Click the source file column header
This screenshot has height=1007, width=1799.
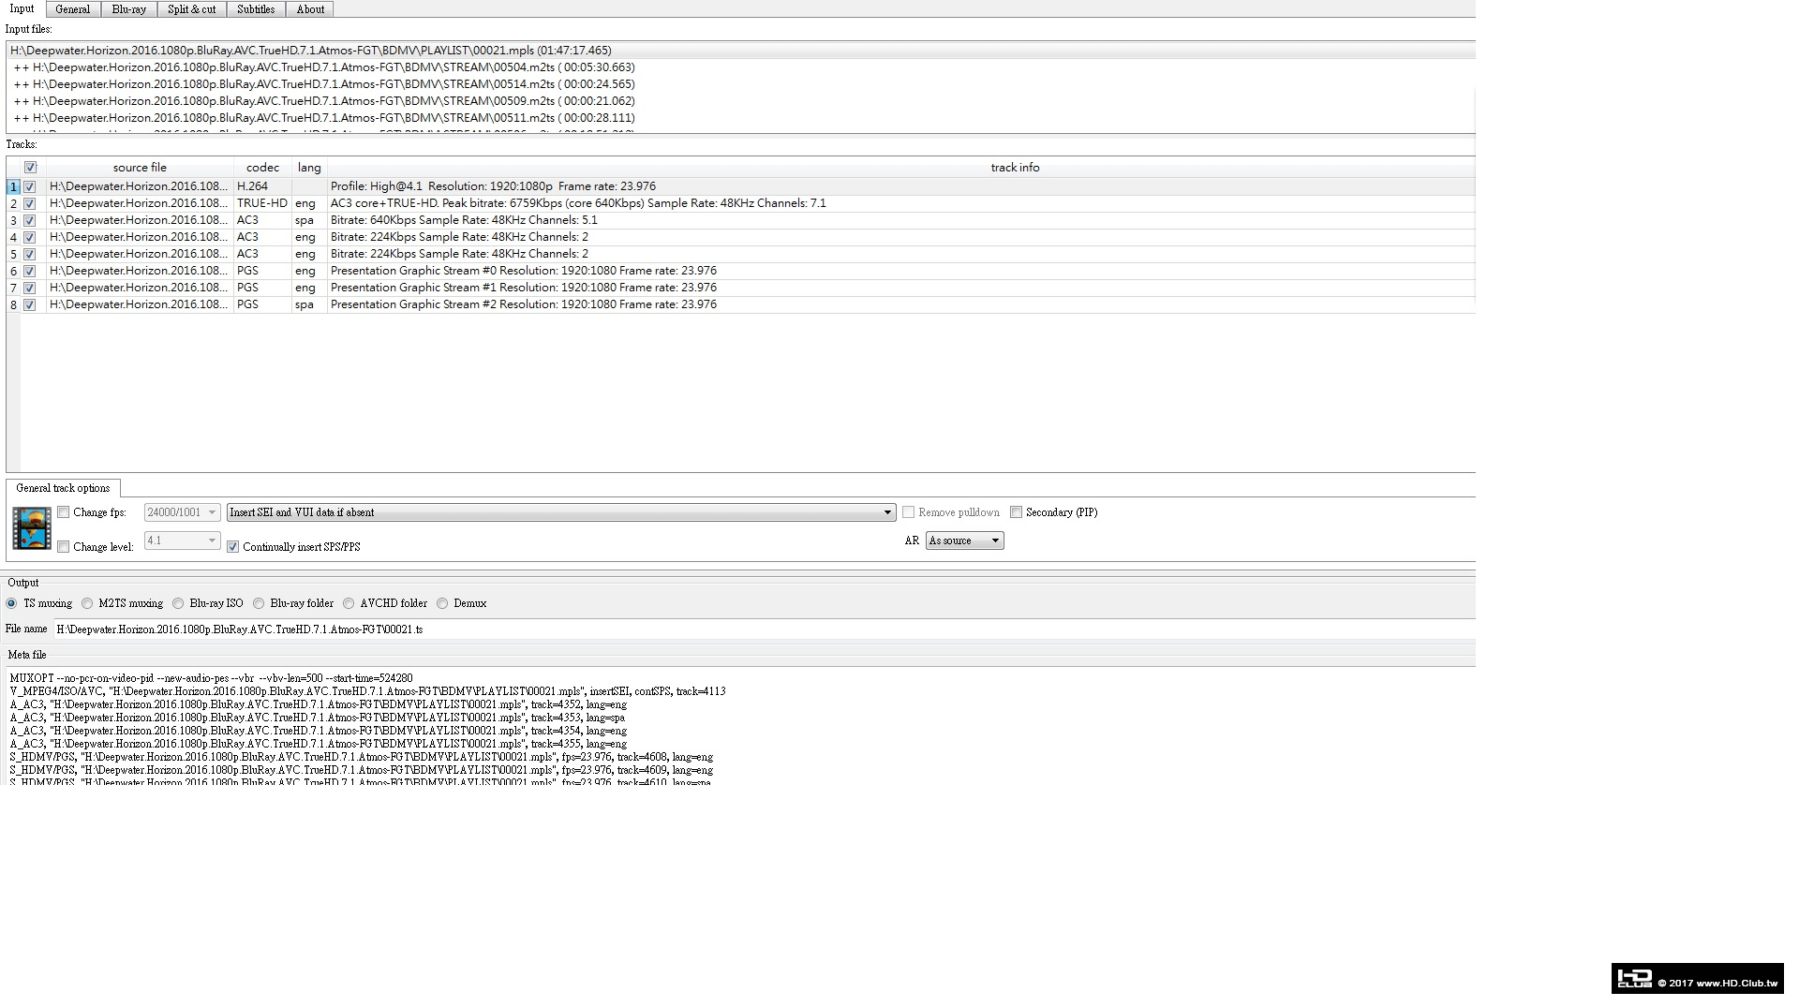(x=140, y=168)
